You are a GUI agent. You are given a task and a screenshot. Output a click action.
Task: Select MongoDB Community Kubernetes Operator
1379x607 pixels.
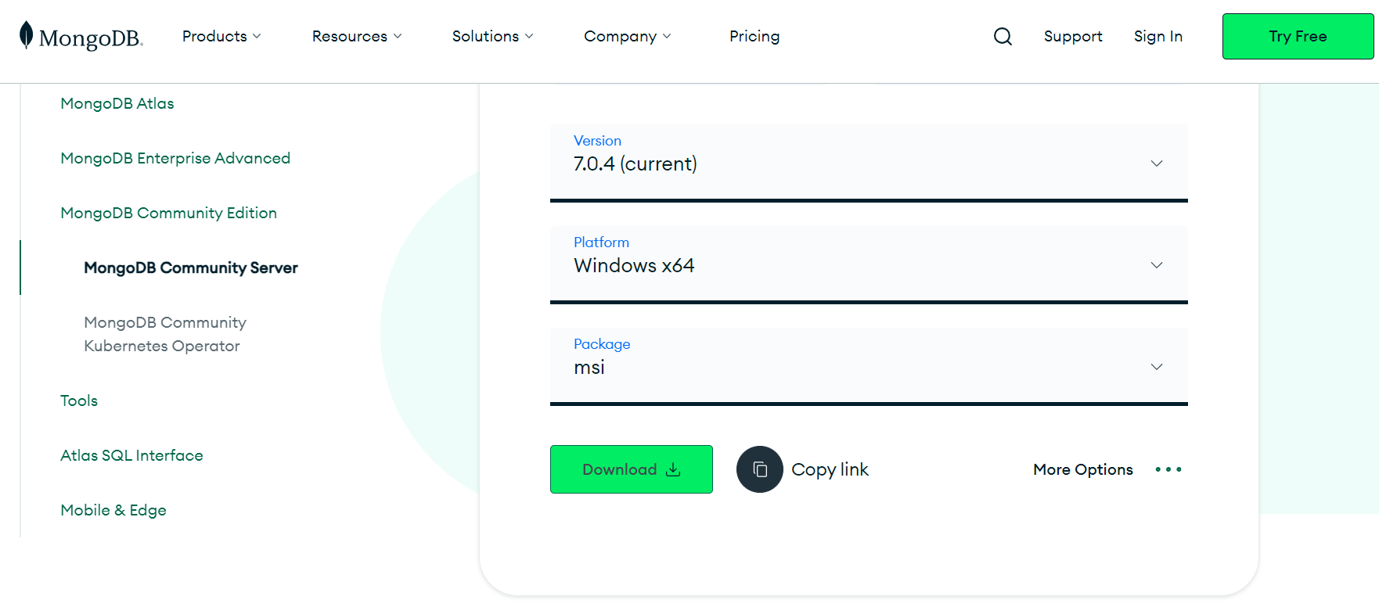click(165, 334)
